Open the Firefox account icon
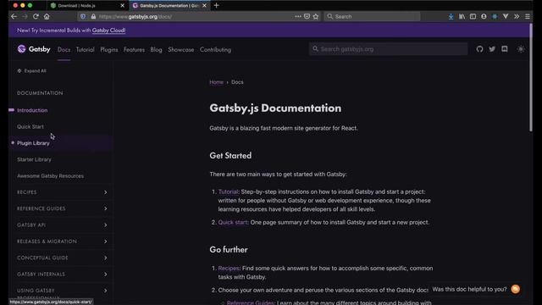 pos(484,16)
